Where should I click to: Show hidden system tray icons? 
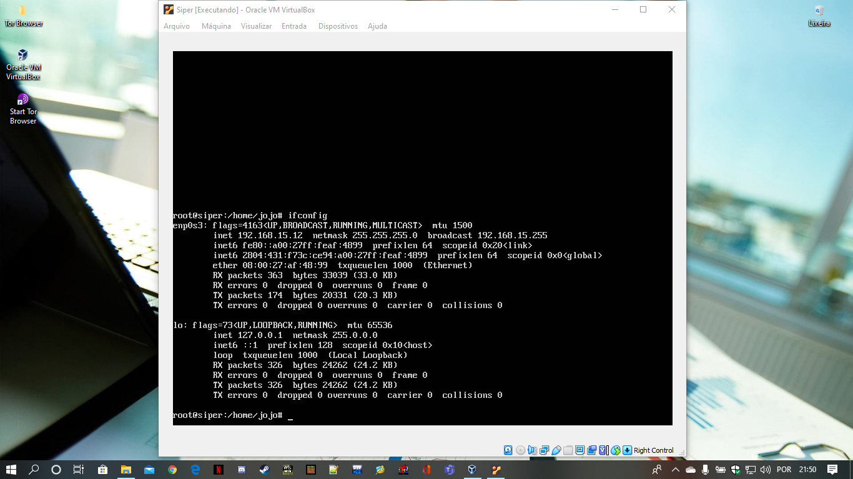pyautogui.click(x=675, y=470)
